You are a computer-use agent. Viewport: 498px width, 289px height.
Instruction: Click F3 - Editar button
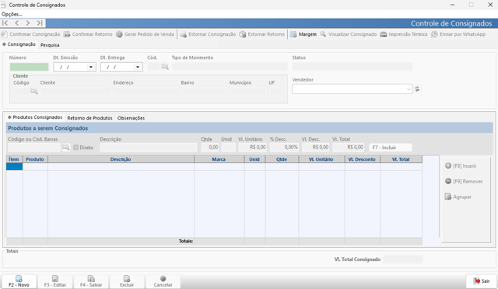click(55, 281)
